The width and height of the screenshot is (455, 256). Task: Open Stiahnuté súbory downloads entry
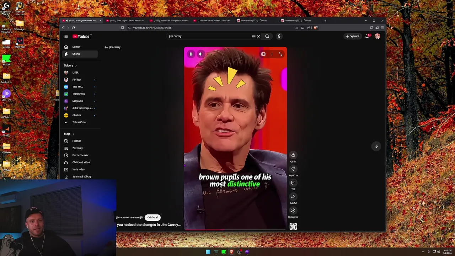pyautogui.click(x=80, y=177)
